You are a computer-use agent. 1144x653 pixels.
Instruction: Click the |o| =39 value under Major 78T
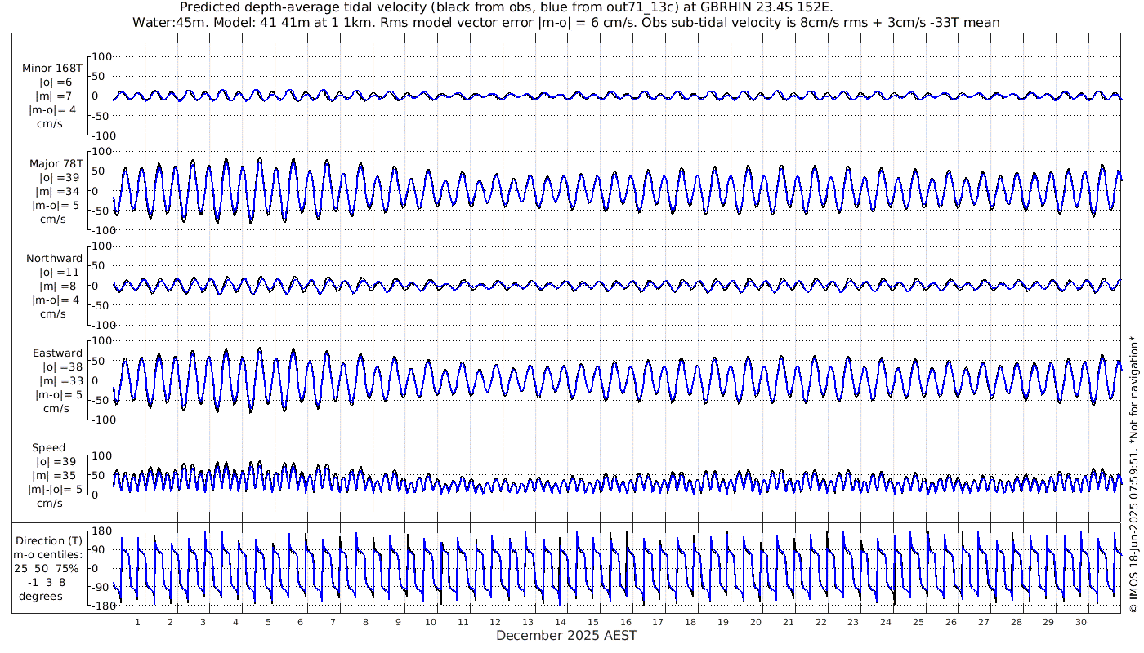pos(56,177)
